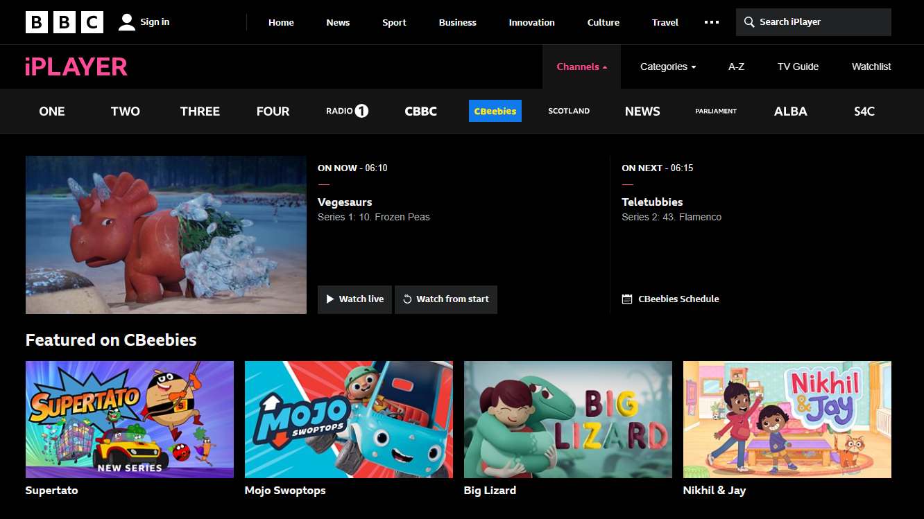Open the CBeebies Schedule link
The image size is (924, 519).
point(670,299)
